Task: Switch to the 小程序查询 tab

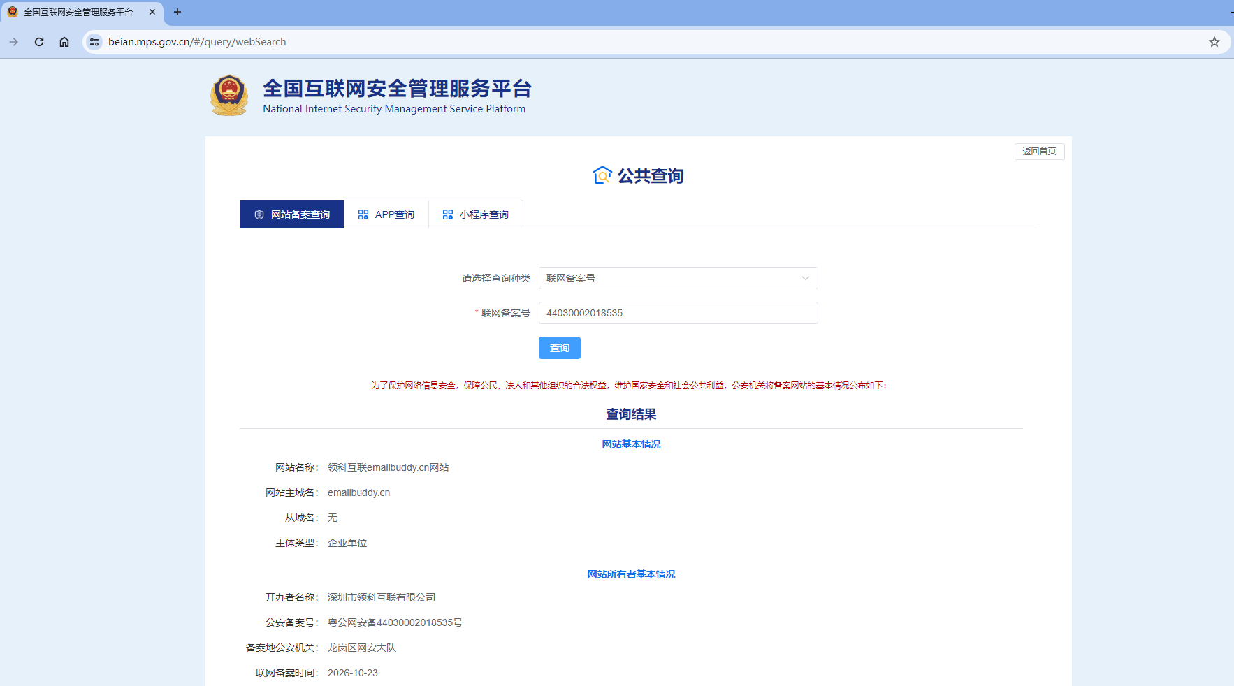Action: [x=476, y=214]
